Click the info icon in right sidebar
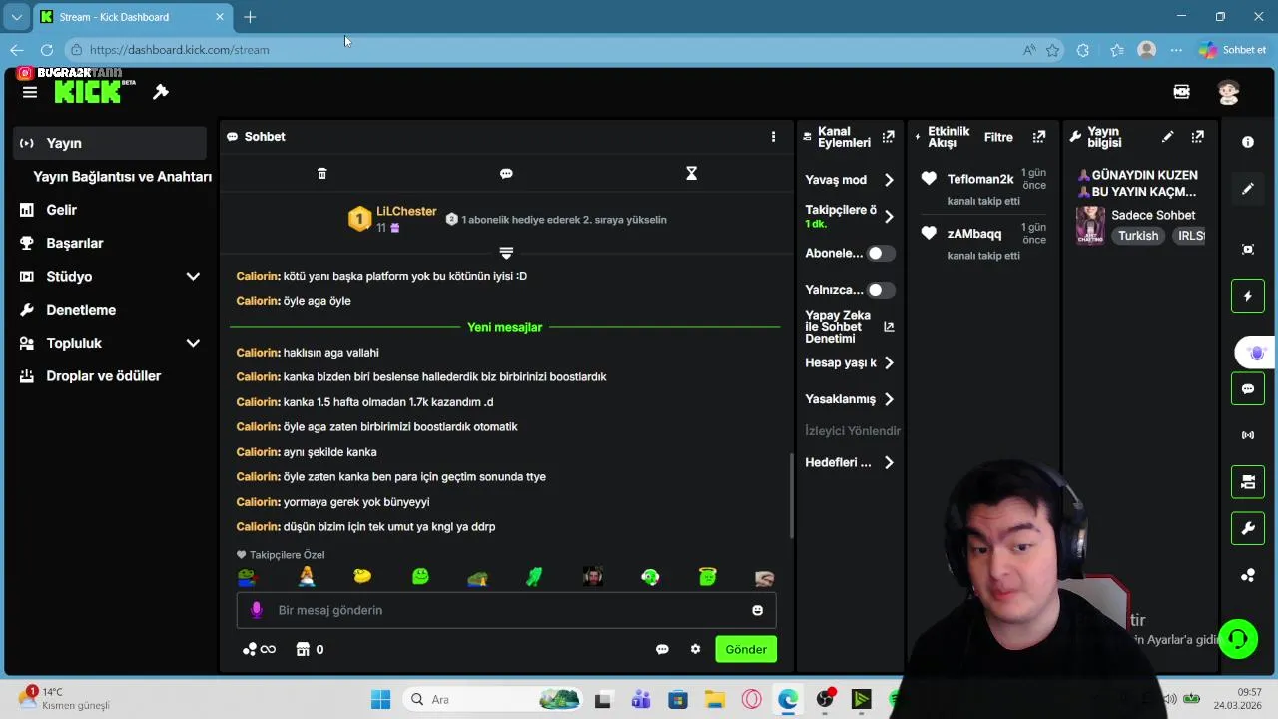1278x719 pixels. point(1248,142)
